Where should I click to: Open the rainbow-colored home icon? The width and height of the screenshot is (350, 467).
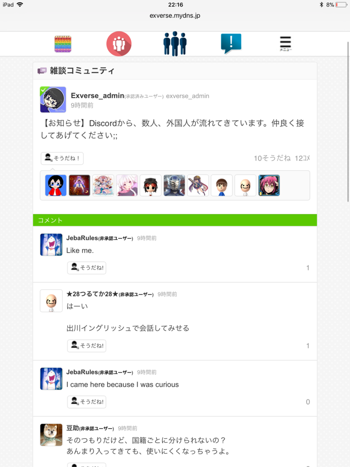[x=63, y=44]
